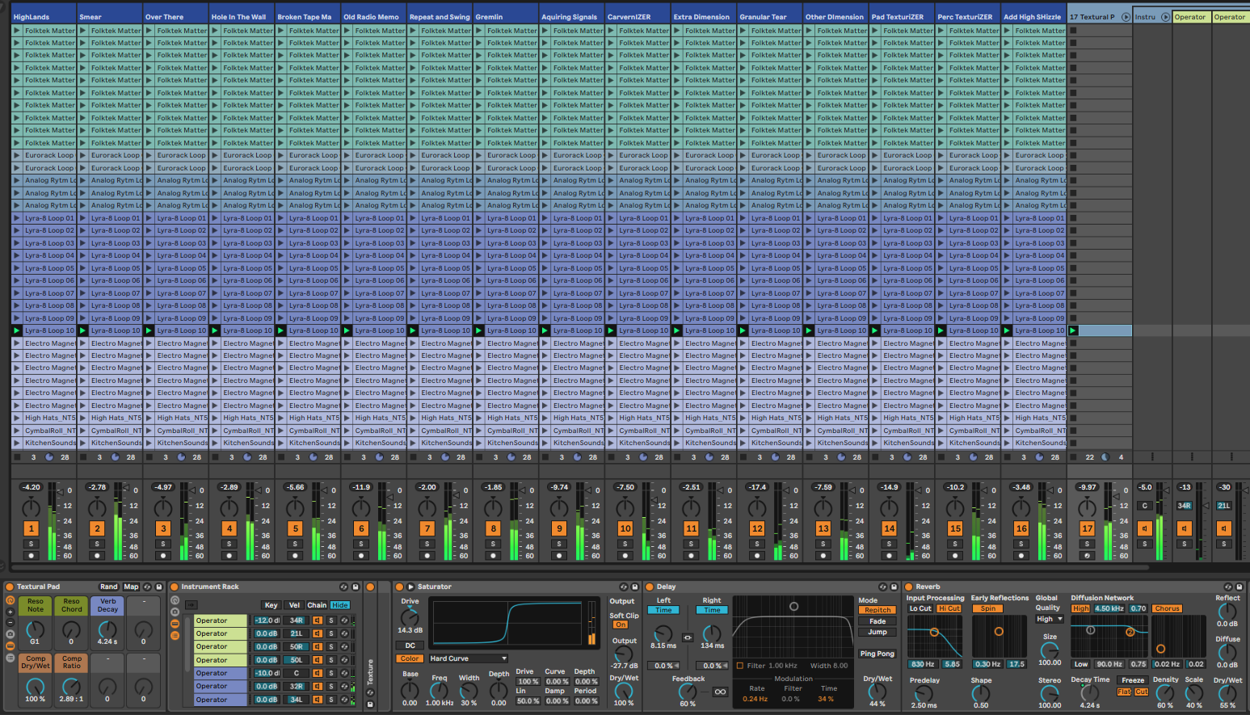Viewport: 1250px width, 715px height.
Task: Click the 8.15 ms Left delay time field
Action: click(663, 645)
